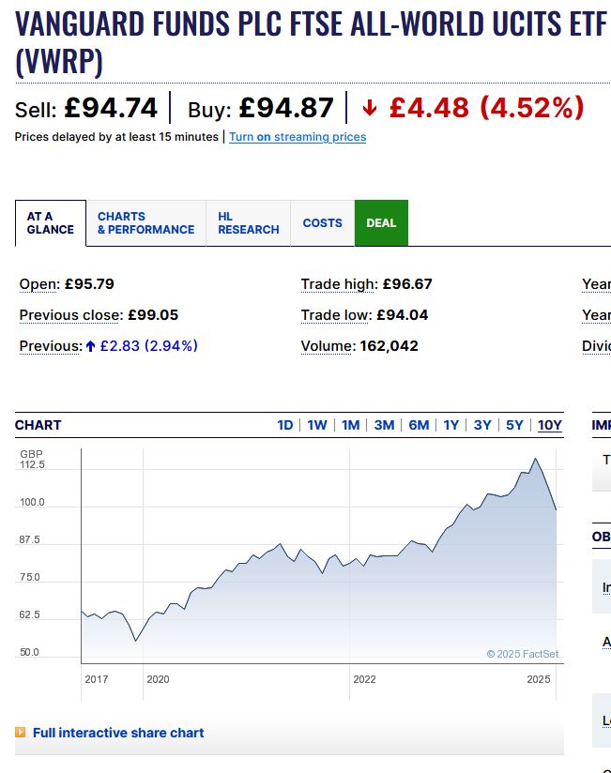Screen dimensions: 611x773
Task: Click the red down arrow price change indicator
Action: coord(370,109)
